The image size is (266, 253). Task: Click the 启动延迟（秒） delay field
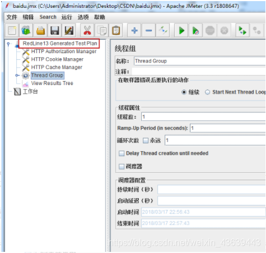[x=211, y=201]
